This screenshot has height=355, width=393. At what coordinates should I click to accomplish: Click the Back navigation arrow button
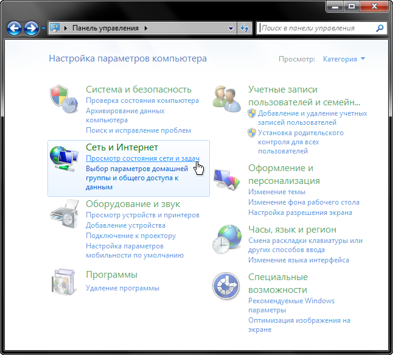(14, 28)
